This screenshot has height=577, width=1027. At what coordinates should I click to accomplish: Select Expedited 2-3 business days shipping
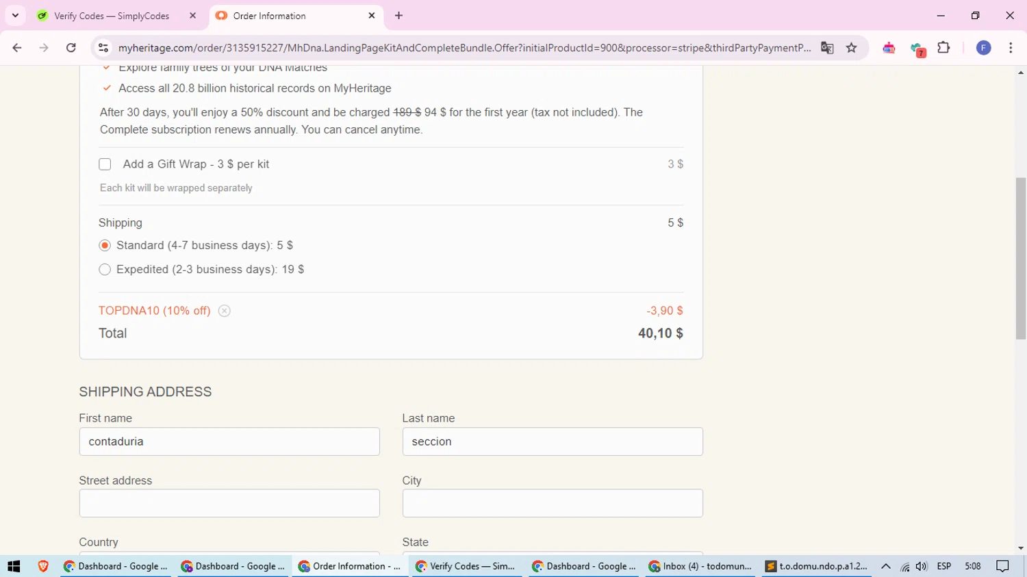(x=105, y=270)
